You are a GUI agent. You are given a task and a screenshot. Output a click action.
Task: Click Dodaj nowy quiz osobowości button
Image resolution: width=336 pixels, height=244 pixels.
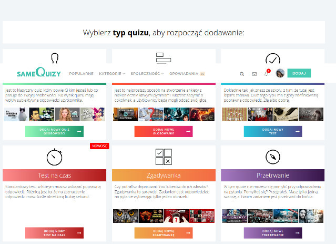pyautogui.click(x=54, y=132)
